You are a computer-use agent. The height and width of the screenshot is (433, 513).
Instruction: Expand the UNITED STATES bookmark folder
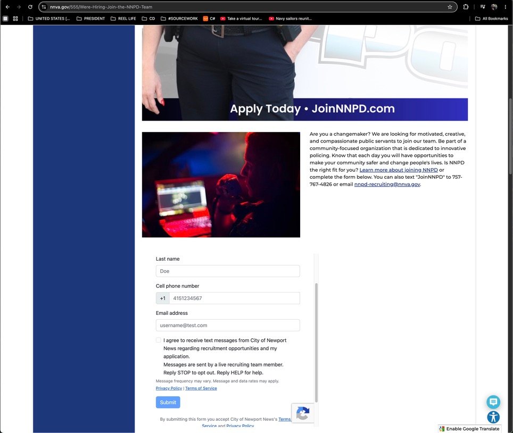click(49, 19)
